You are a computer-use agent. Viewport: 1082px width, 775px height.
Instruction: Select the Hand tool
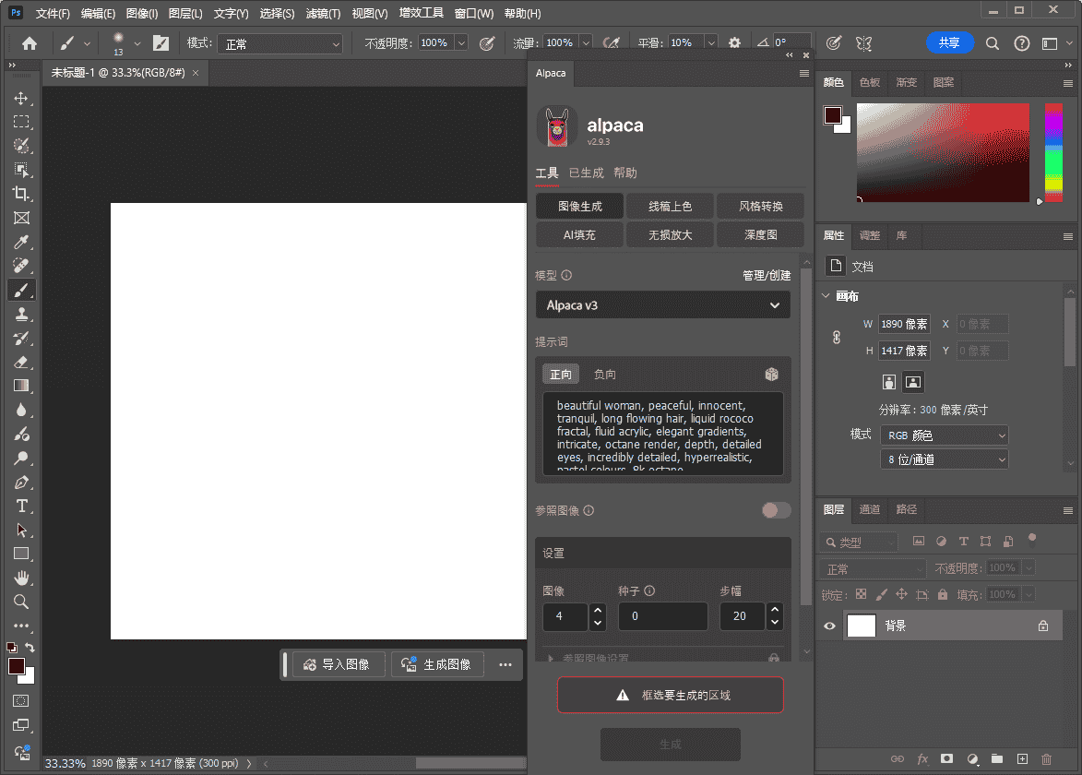point(21,578)
